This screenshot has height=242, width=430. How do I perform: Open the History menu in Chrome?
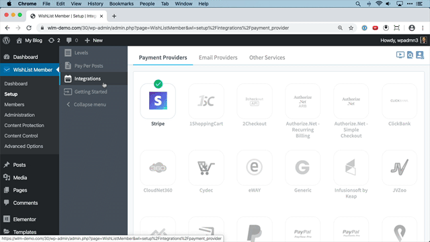[95, 4]
